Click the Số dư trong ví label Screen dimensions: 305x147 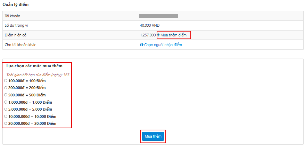click(17, 25)
